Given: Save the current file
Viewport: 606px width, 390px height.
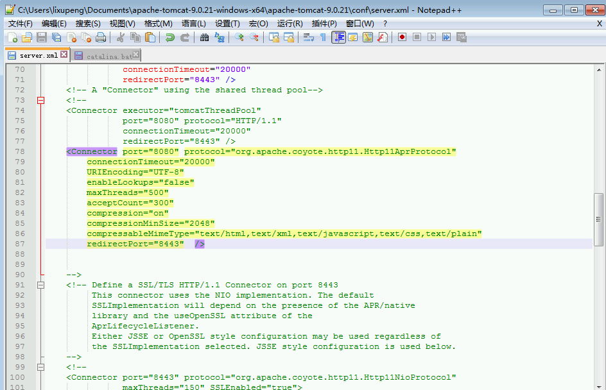Looking at the screenshot, I should 42,37.
